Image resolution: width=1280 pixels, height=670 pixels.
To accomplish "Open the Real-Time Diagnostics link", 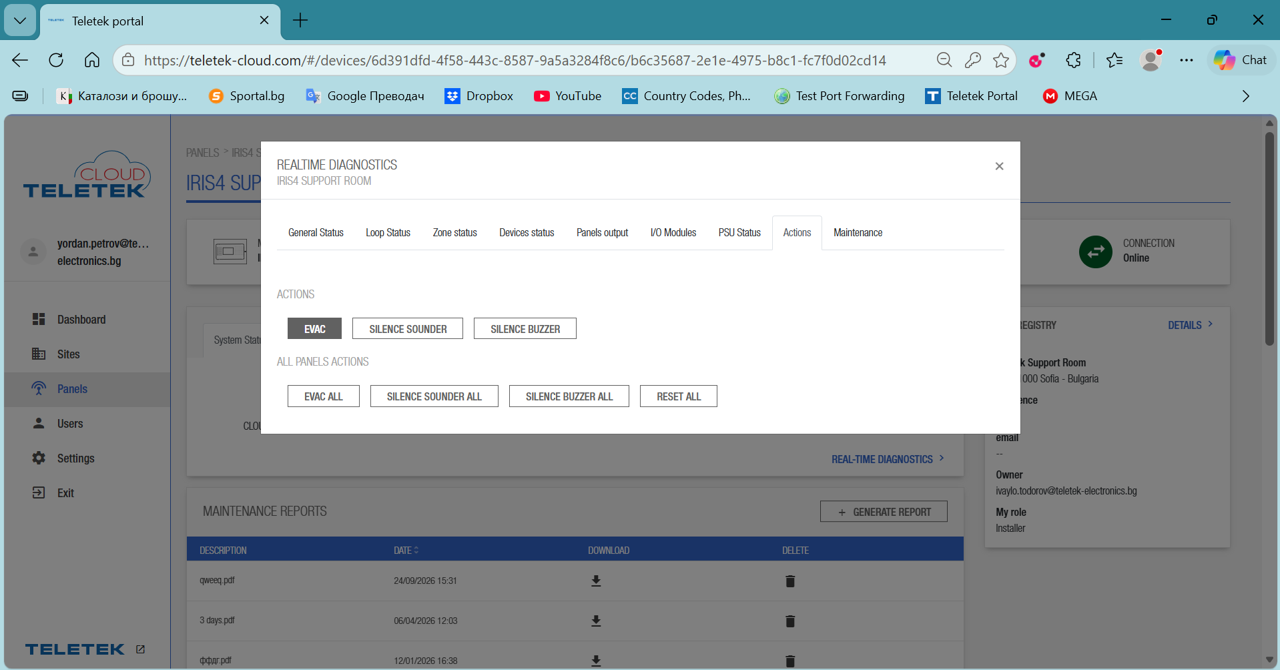I will [x=888, y=459].
